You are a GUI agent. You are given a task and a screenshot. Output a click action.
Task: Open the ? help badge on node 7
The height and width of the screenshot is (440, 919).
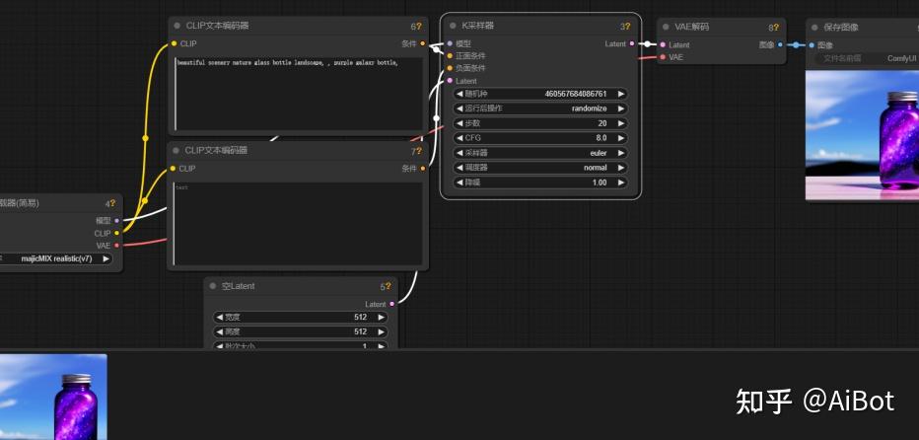[x=418, y=151]
